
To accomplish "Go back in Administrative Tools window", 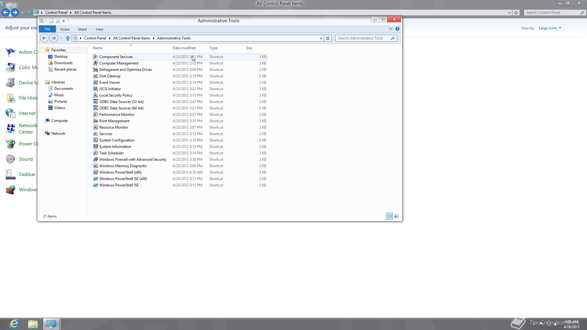I will coord(44,38).
